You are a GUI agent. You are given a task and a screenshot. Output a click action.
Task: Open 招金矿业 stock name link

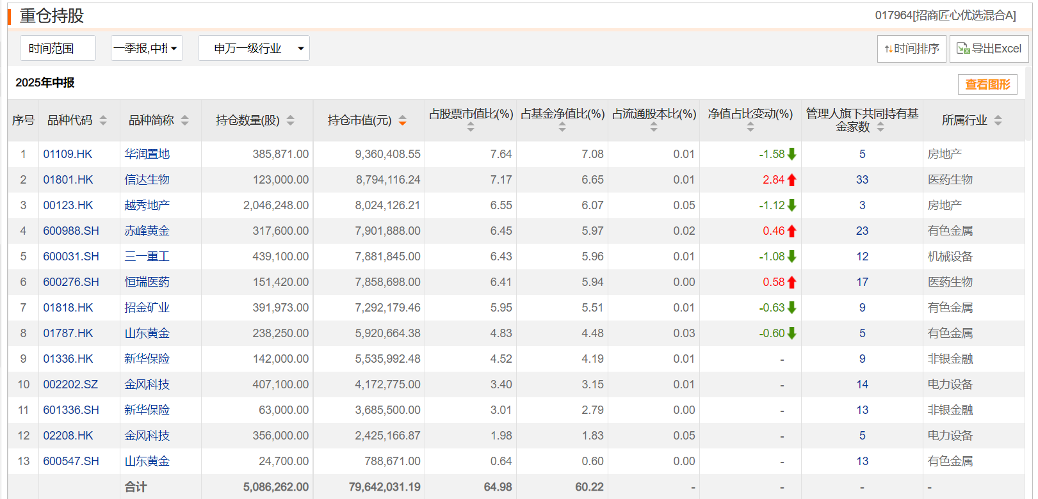[147, 308]
